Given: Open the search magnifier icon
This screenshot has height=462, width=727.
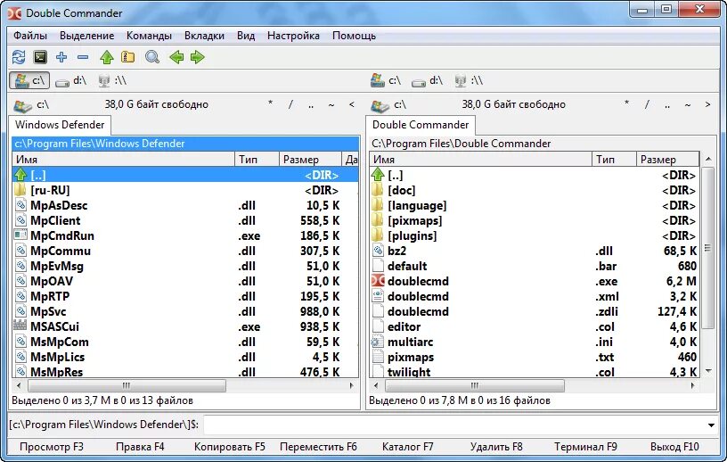Looking at the screenshot, I should point(152,57).
